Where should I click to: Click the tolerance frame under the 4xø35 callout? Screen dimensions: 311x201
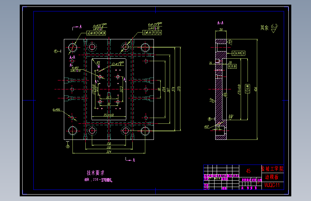point(96,33)
